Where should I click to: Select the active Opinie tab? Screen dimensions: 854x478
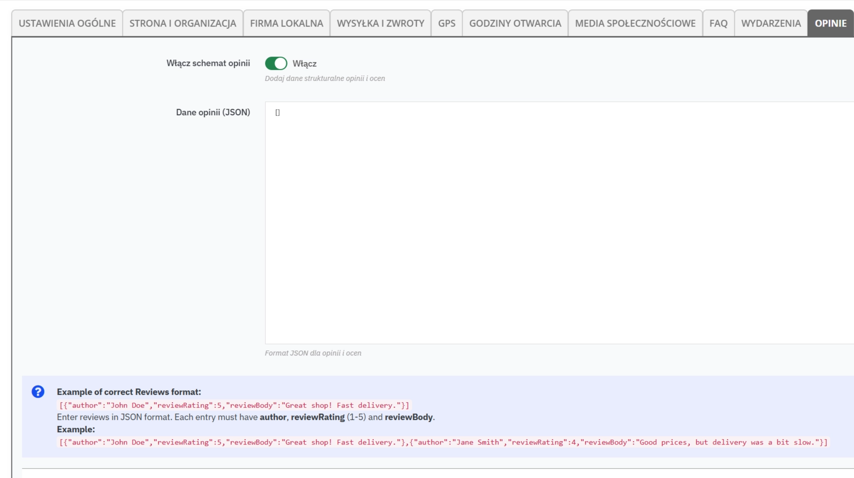click(830, 23)
